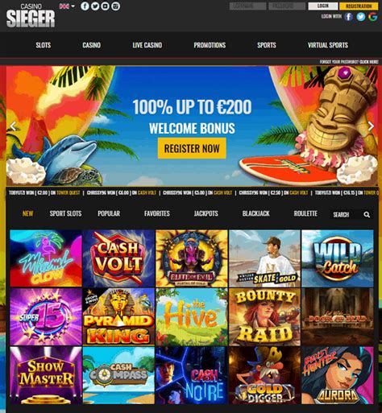The image size is (382, 413).
Task: Log in with the Twitter icon
Action: tap(361, 17)
